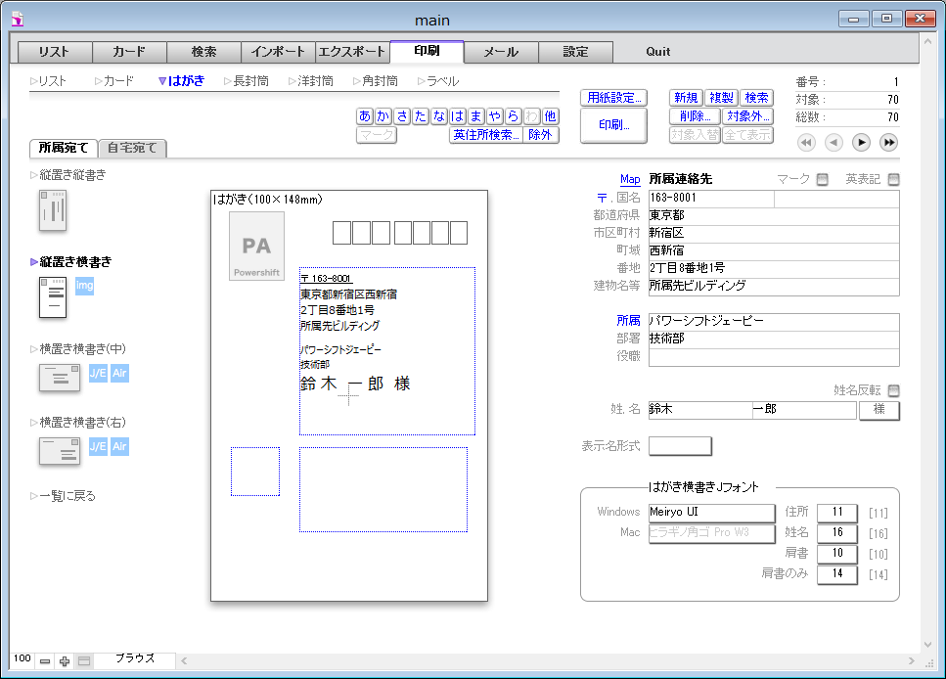Choose the 横置き横書き(中) envelope icon
The width and height of the screenshot is (946, 679).
tap(59, 378)
